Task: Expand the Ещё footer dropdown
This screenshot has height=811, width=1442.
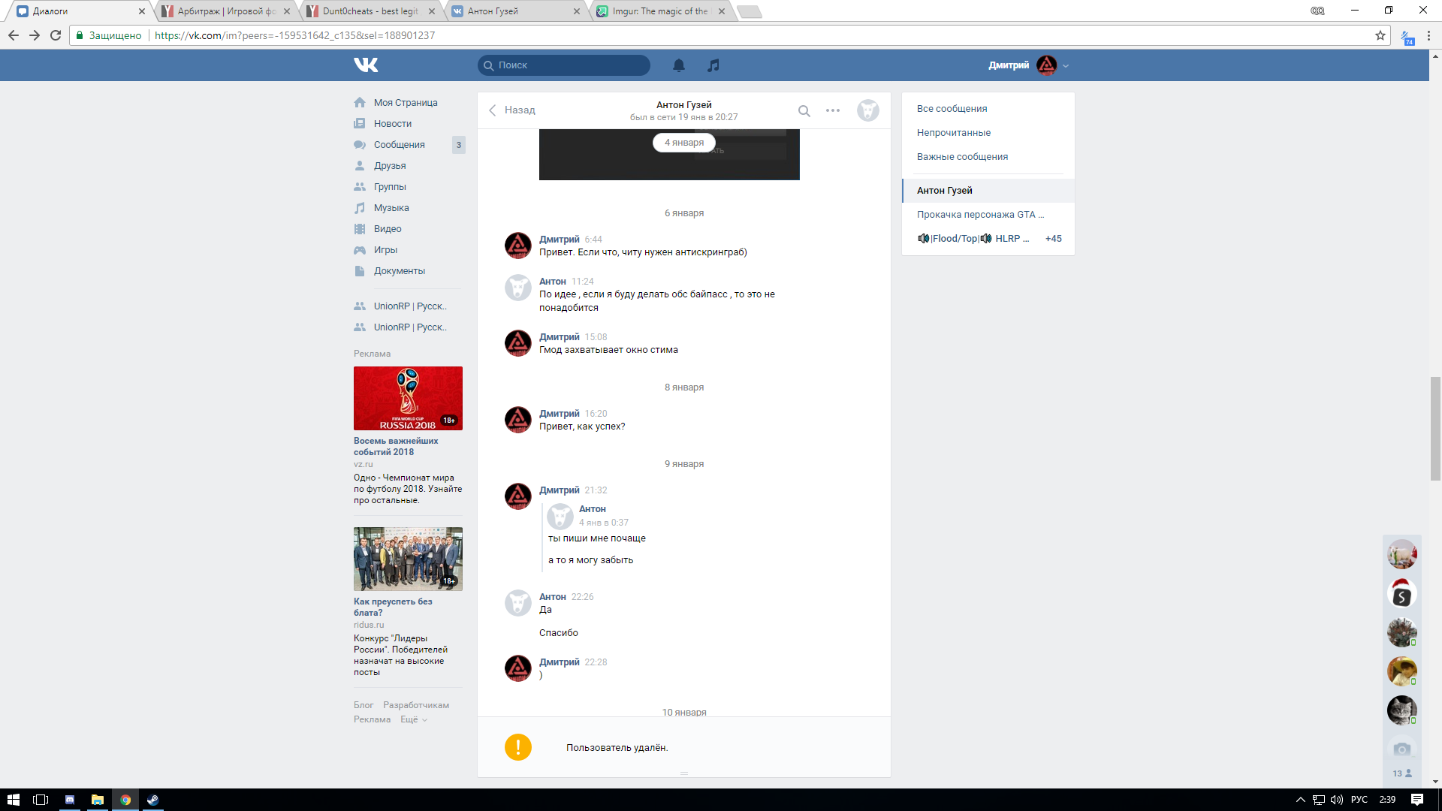Action: (x=414, y=719)
